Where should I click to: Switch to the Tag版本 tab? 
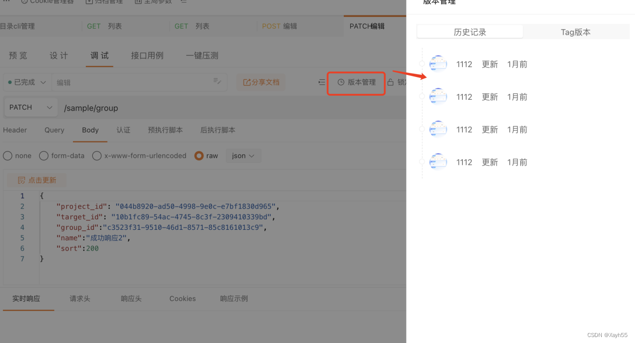pyautogui.click(x=576, y=31)
